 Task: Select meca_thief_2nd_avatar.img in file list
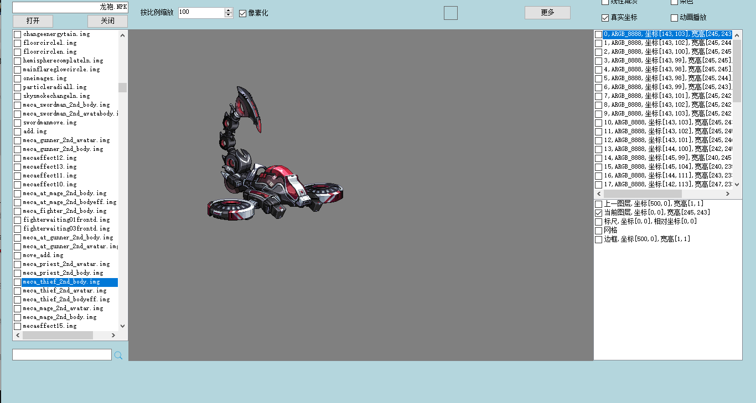click(x=65, y=291)
